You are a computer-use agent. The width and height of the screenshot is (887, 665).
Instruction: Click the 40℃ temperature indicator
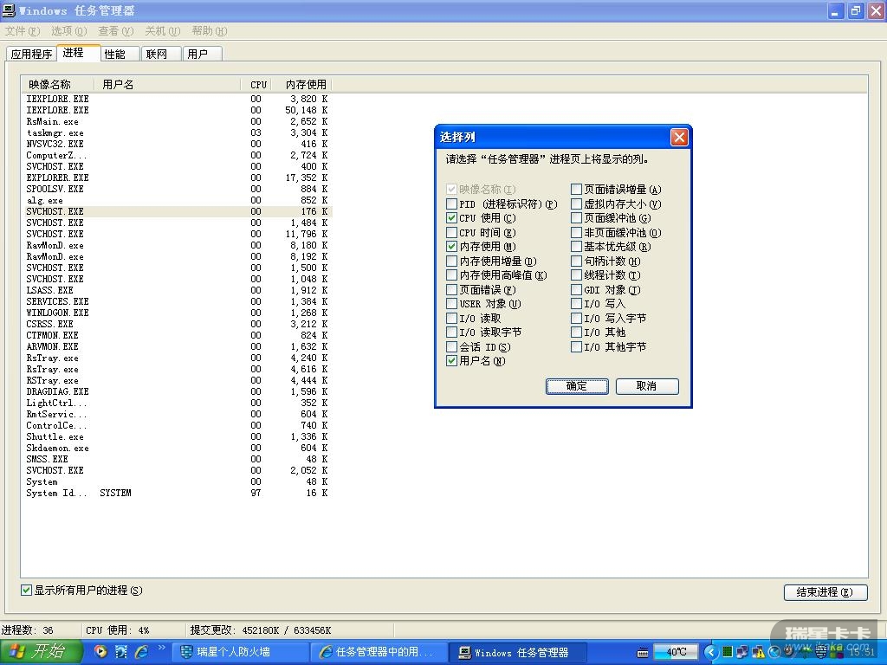click(676, 652)
